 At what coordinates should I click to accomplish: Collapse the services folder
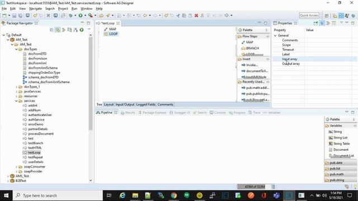click(16, 100)
